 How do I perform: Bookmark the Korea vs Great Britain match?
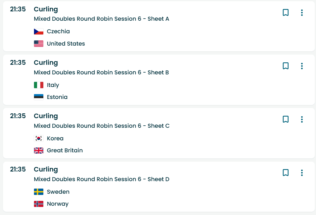[286, 119]
